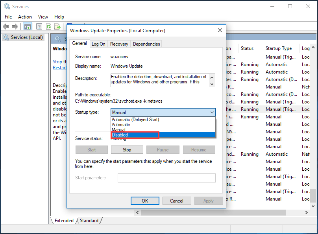The height and width of the screenshot is (234, 318).
Task: Click the Back arrow toolbar icon
Action: coord(6,26)
